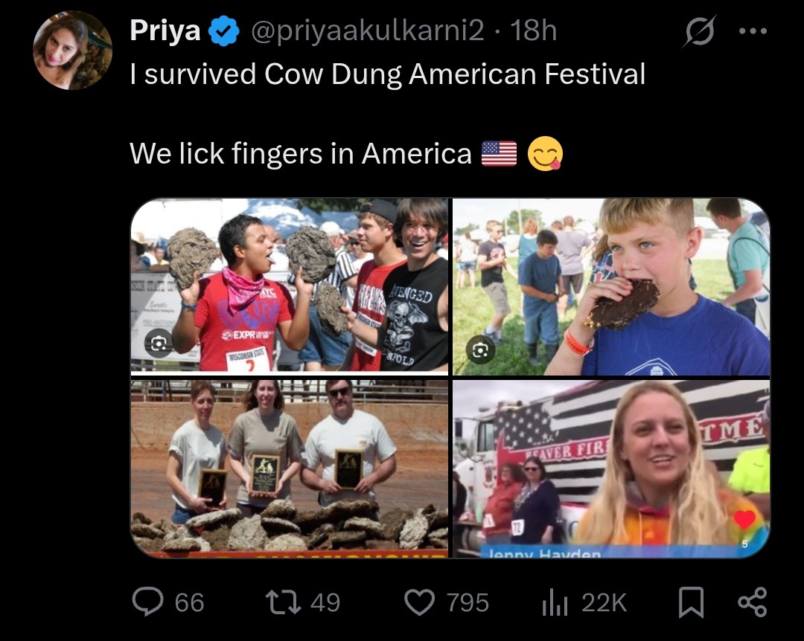Screen dimensions: 804x641
Task: Open the share post icon
Action: pos(752,602)
